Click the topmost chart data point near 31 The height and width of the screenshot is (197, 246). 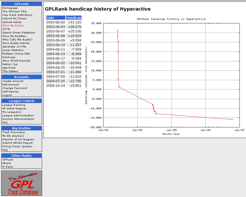click(118, 31)
